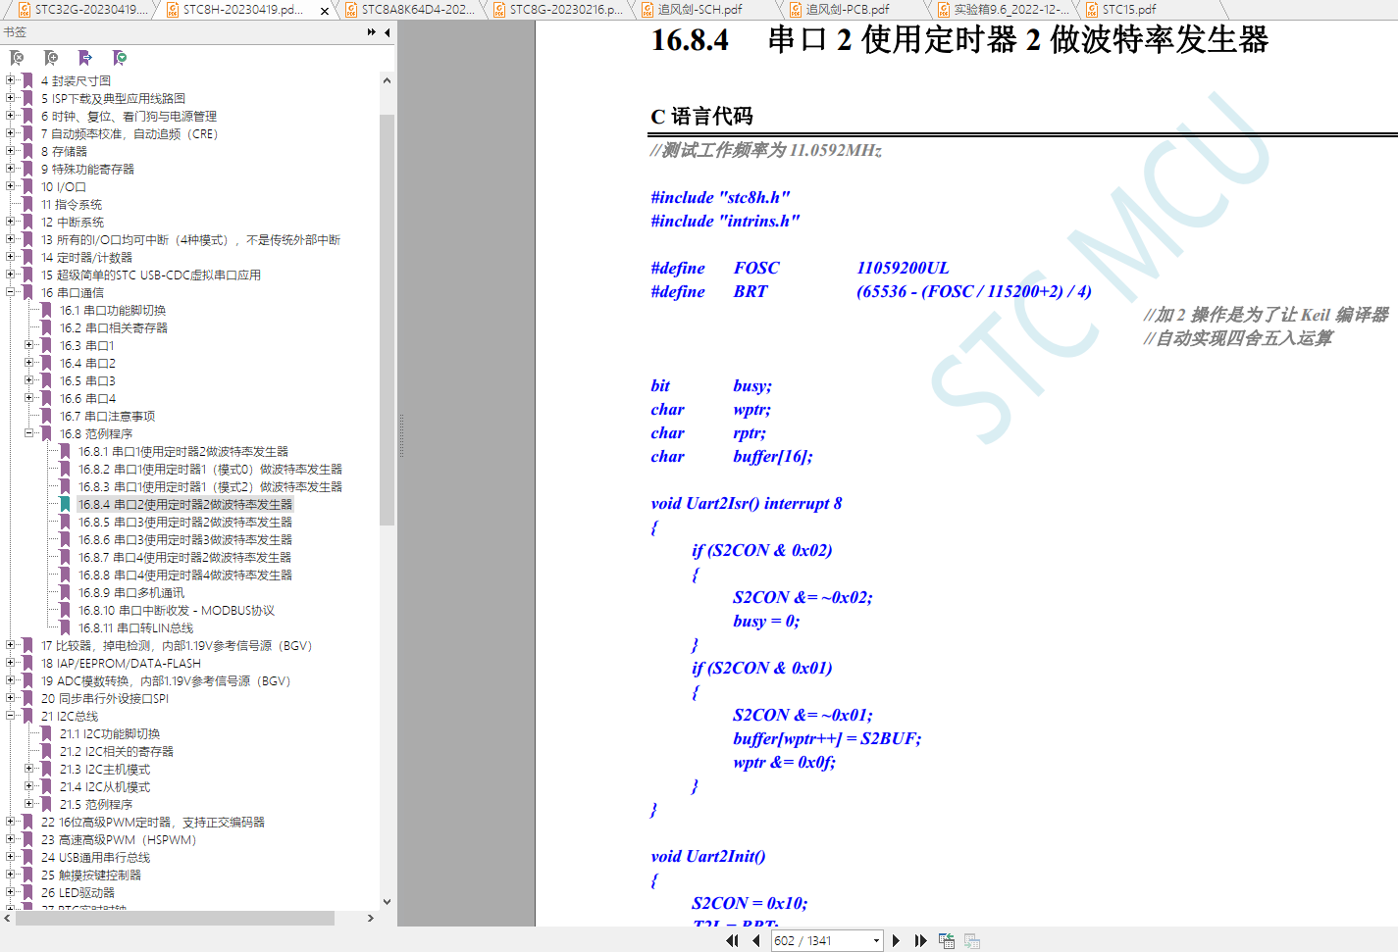Click the bookmark icon beside 16.7 串口注意事项
Image resolution: width=1398 pixels, height=952 pixels.
45,416
